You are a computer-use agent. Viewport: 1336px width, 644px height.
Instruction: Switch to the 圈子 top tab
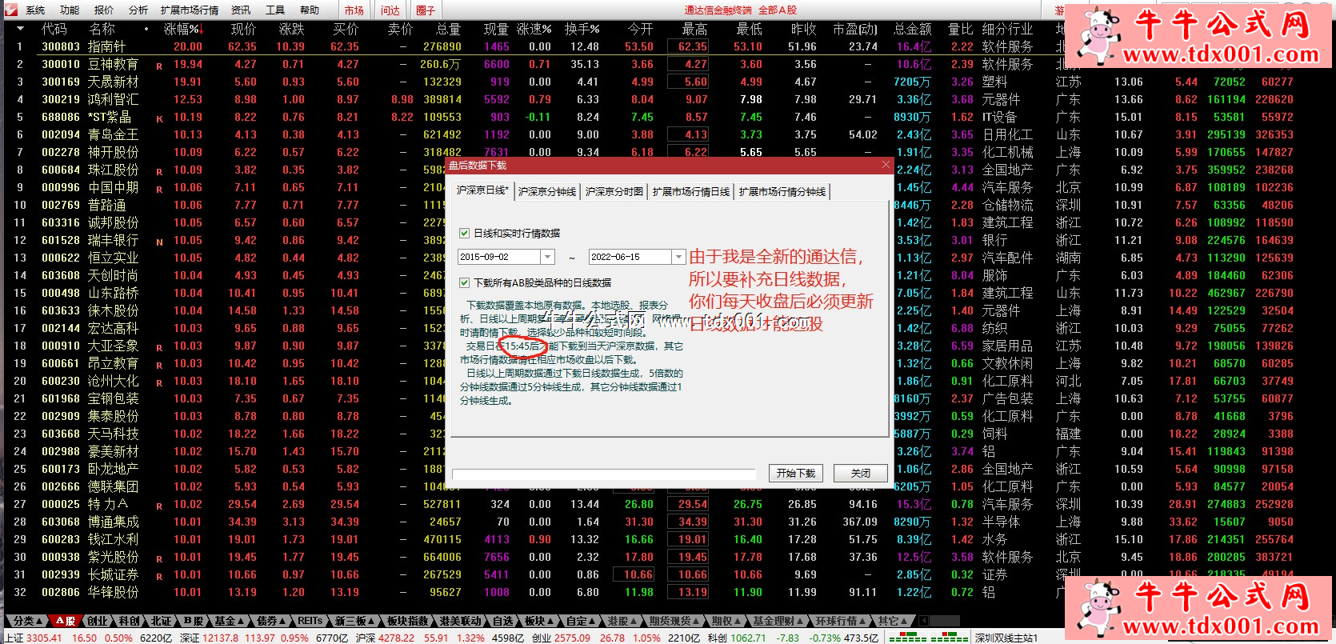tap(426, 10)
